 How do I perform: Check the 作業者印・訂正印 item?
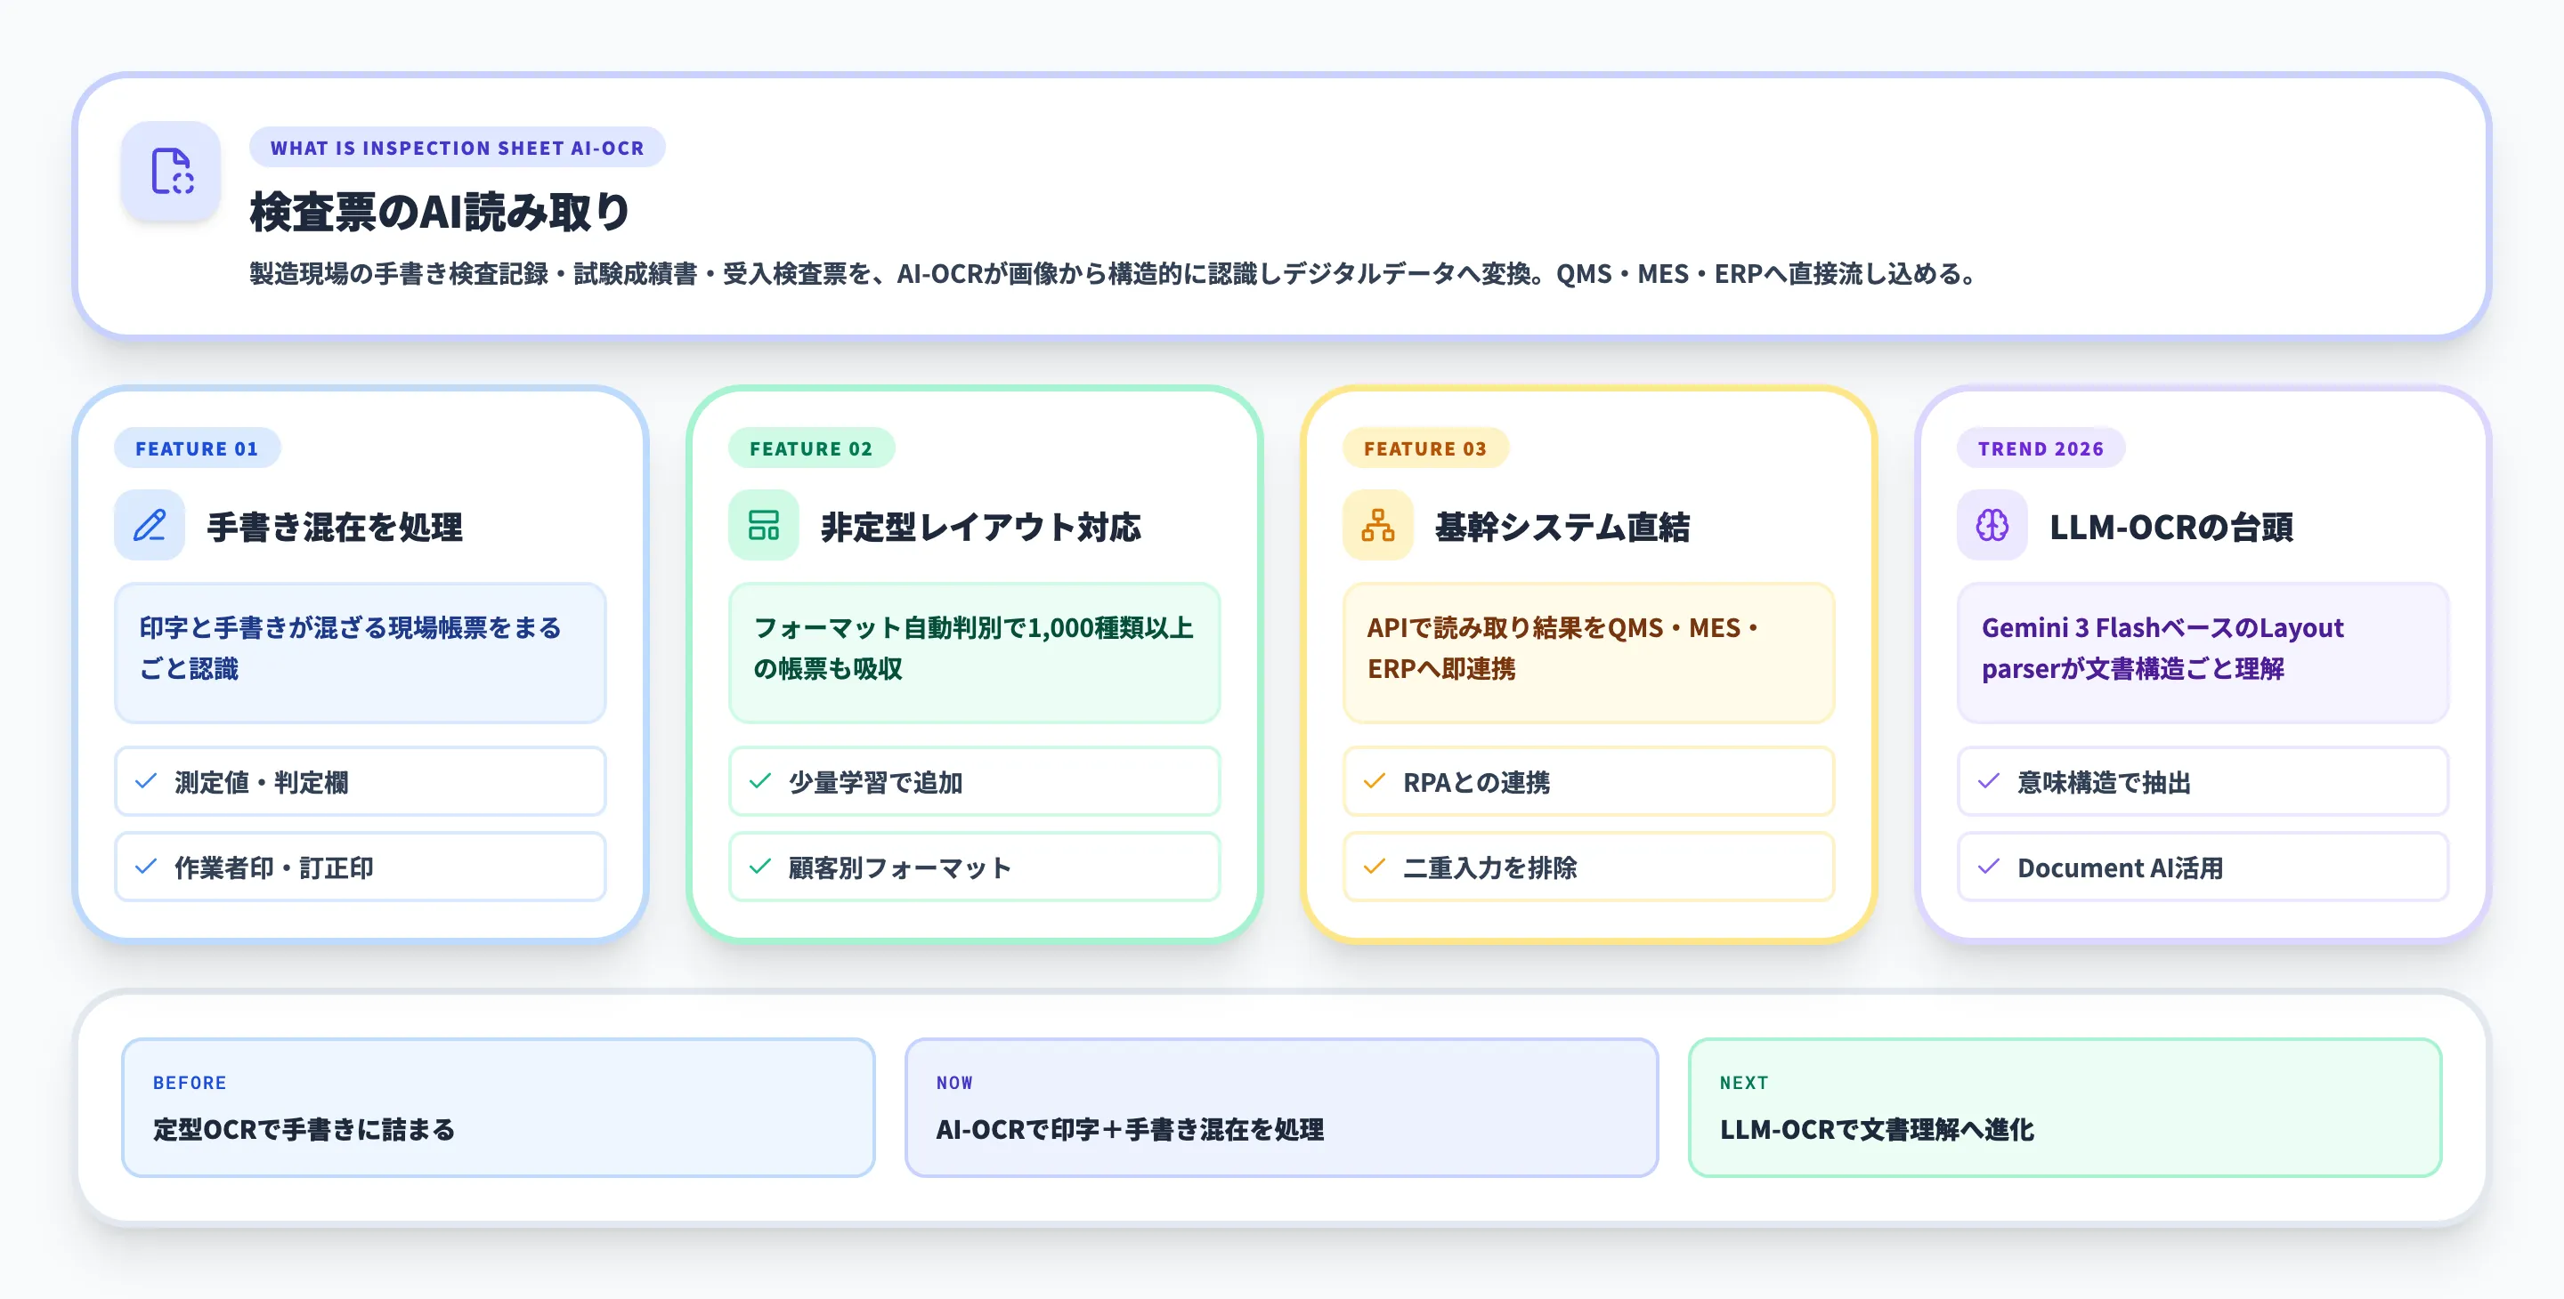(x=361, y=867)
